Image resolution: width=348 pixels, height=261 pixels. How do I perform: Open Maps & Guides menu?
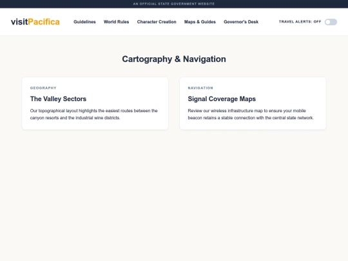(x=200, y=22)
